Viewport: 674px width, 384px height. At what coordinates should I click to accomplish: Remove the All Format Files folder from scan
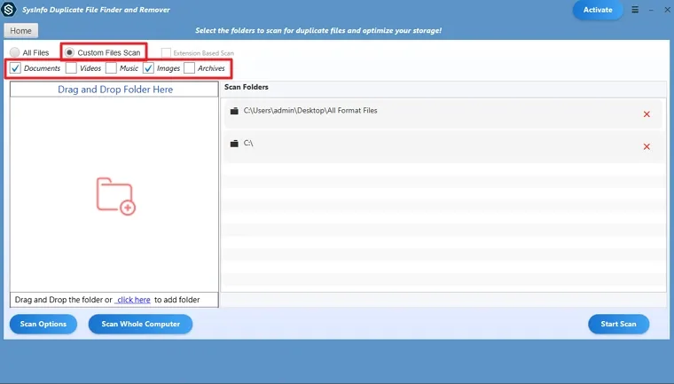coord(647,114)
